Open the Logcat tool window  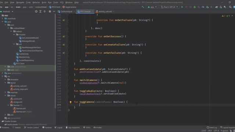tap(58, 128)
